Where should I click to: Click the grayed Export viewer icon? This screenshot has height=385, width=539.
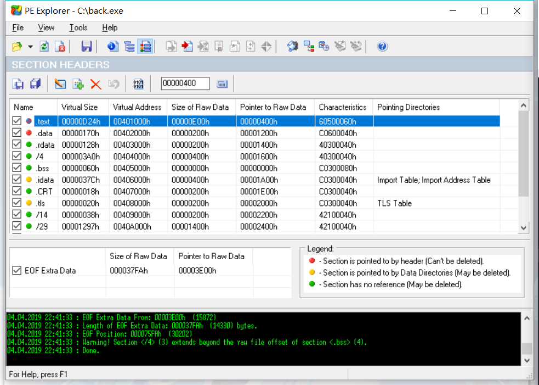pos(171,47)
